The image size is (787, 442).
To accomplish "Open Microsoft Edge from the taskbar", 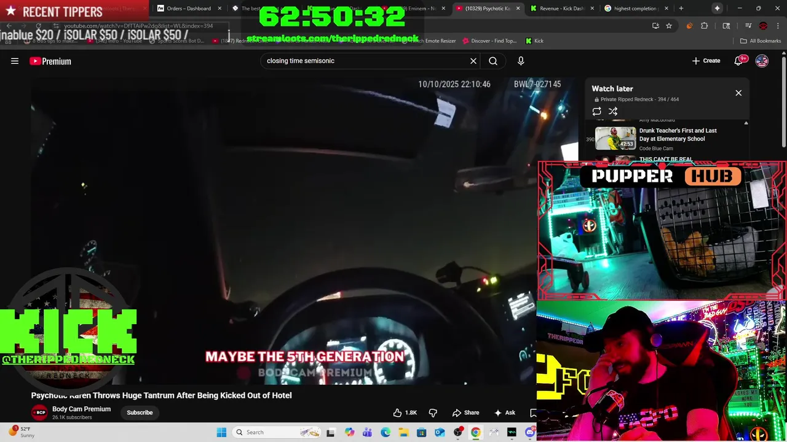I will [385, 432].
